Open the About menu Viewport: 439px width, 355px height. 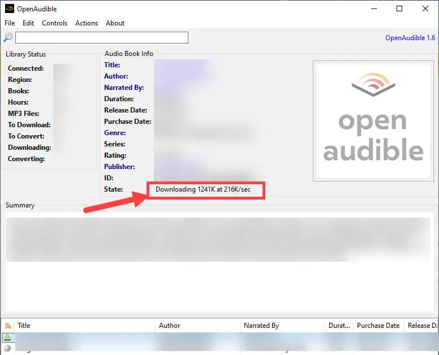115,23
